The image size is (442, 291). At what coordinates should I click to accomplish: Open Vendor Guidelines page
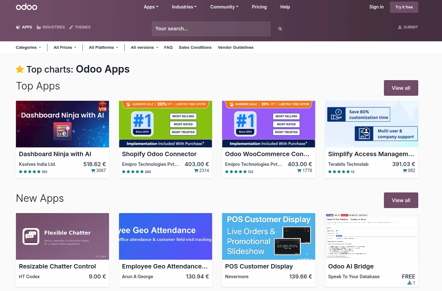[236, 48]
